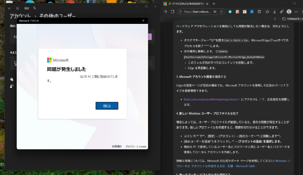Click the browser essentials icon in Edge
This screenshot has height=175, width=303.
282,12
